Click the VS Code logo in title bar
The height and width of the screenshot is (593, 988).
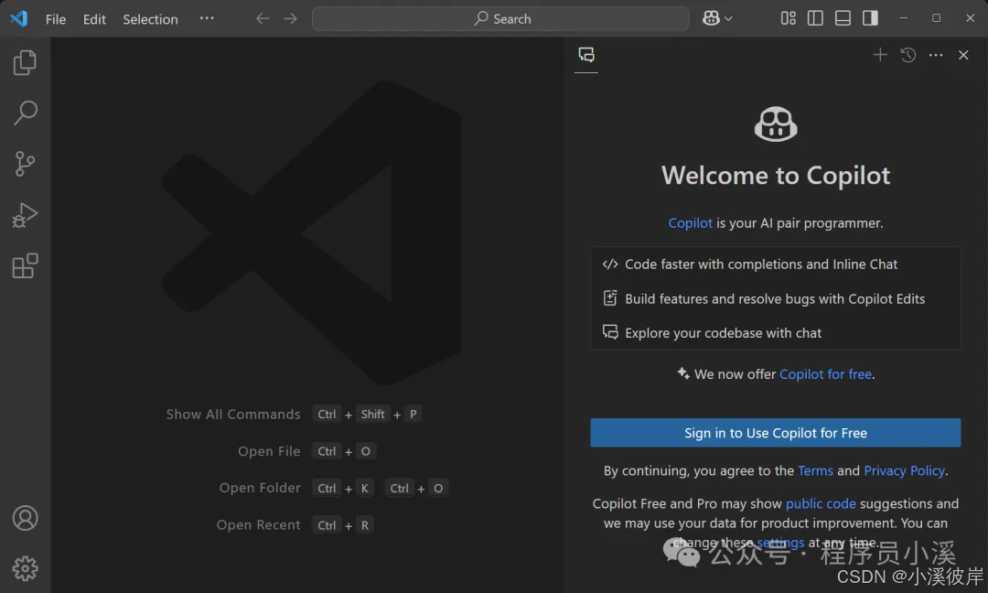tap(19, 18)
